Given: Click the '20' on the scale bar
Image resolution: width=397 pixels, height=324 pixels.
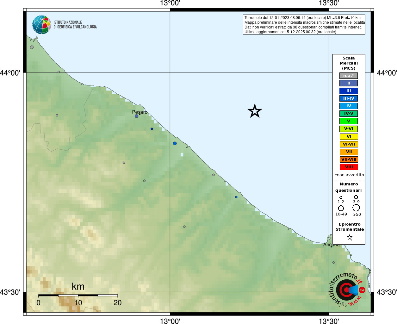Looking at the screenshot, I should (118, 303).
